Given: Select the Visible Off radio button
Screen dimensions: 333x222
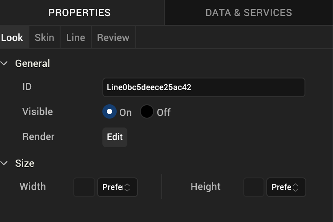Looking at the screenshot, I should 147,111.
